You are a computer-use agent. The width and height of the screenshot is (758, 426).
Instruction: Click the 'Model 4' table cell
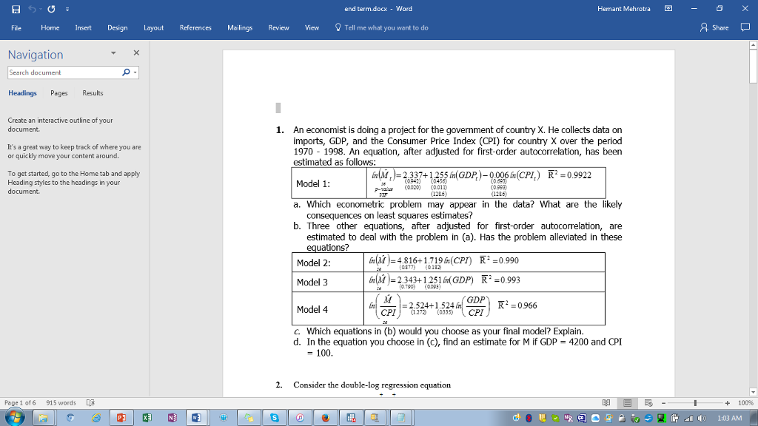[x=328, y=308]
